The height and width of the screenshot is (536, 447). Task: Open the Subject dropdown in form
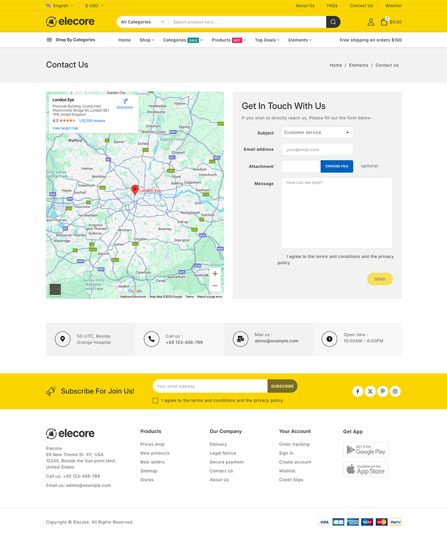click(x=317, y=132)
